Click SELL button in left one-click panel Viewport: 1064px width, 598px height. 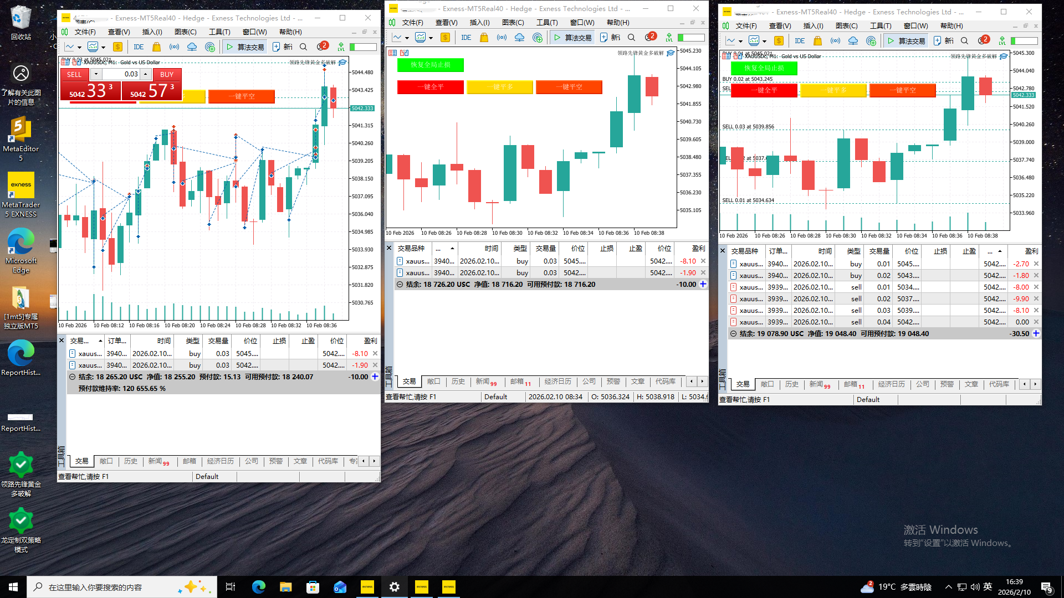74,75
